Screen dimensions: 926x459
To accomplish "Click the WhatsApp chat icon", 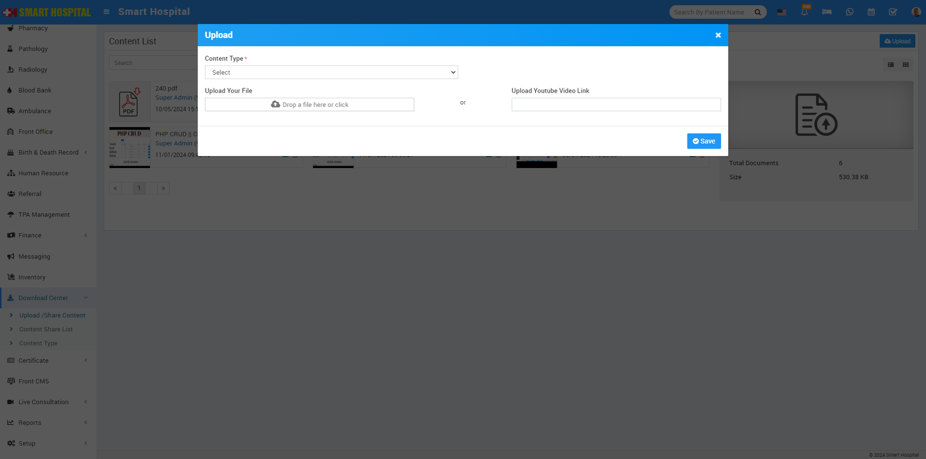I will point(849,12).
